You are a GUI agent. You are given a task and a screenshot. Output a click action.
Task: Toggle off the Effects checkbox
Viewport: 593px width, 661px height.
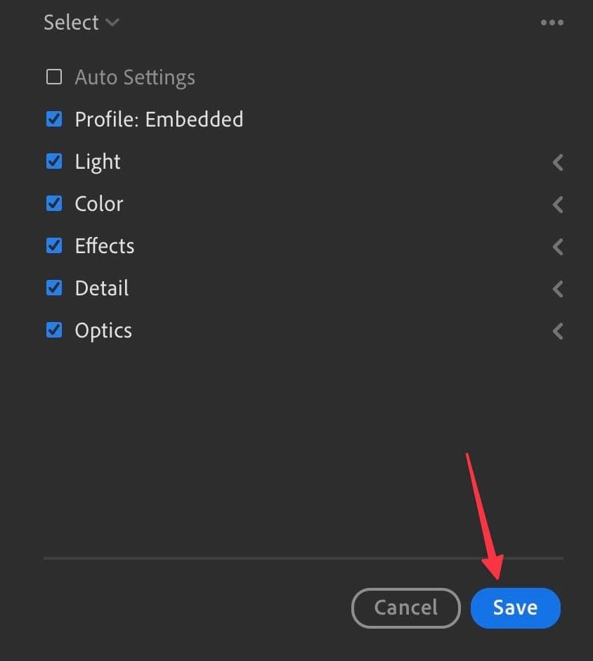[54, 245]
